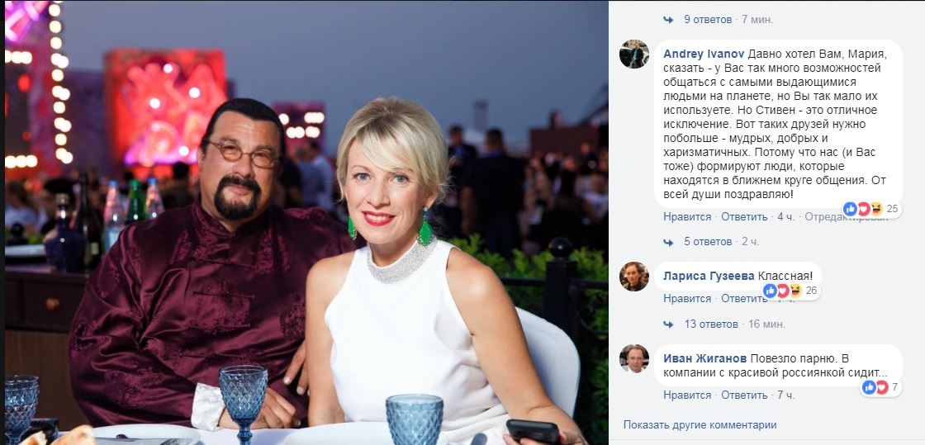925x445 pixels.
Task: Click "Нравится" under Иван Жиганов's comment
Action: click(686, 395)
